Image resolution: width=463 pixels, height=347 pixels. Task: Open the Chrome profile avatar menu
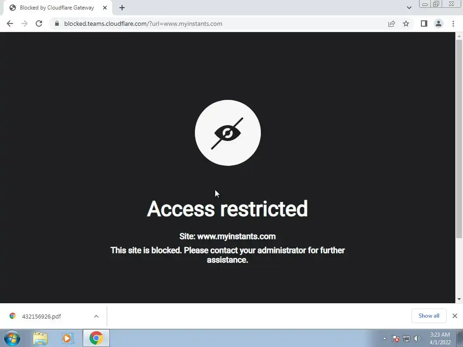[x=439, y=23]
